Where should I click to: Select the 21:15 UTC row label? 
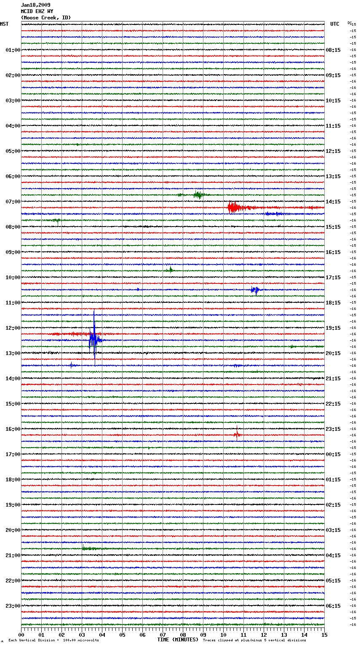333,379
